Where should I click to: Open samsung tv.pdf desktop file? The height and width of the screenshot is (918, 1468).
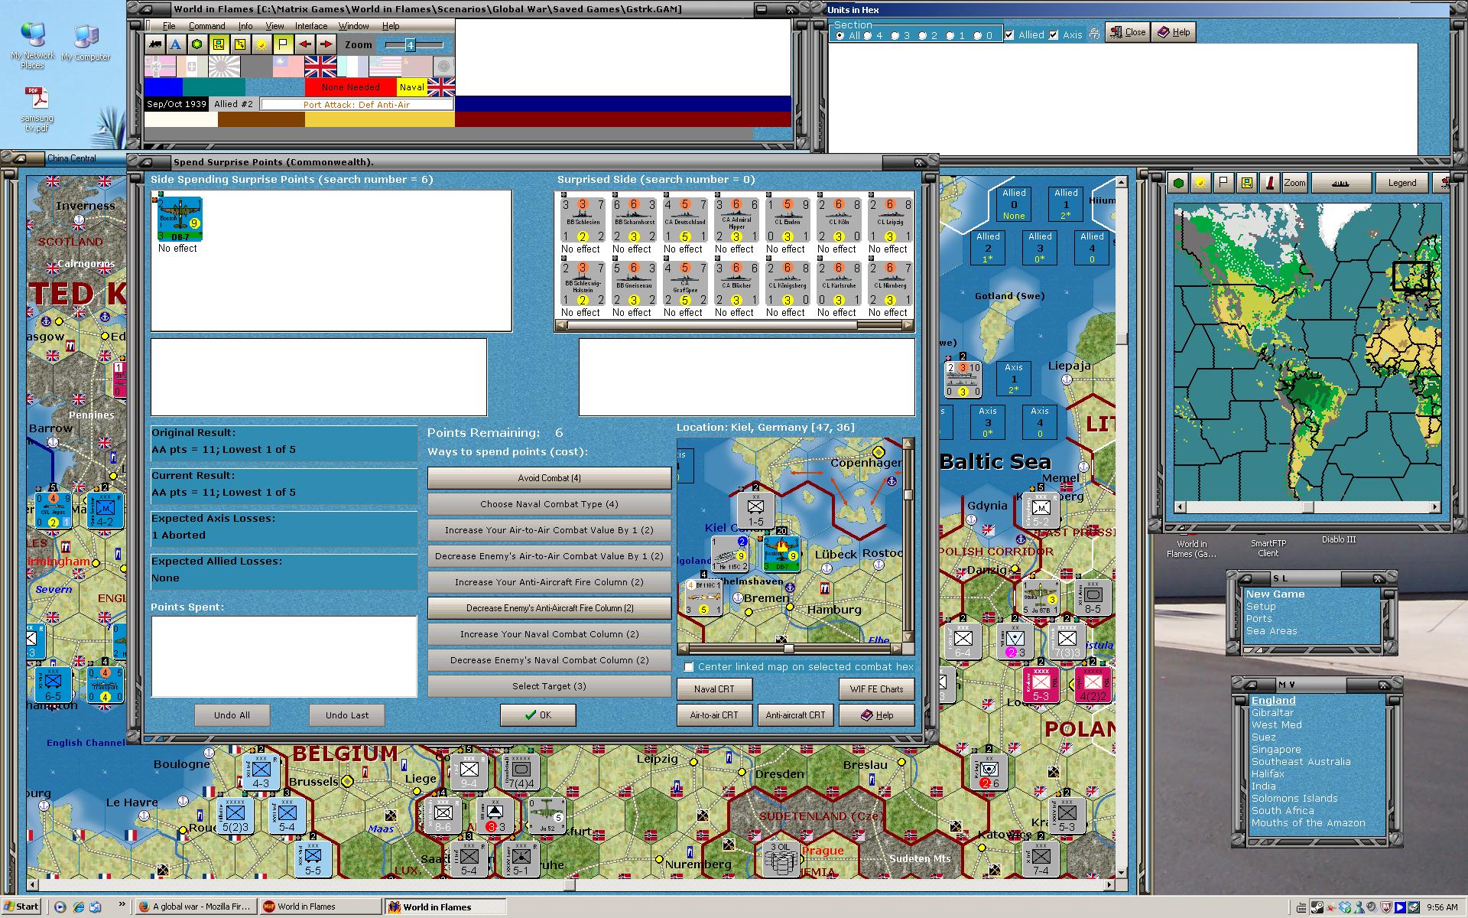coord(37,109)
